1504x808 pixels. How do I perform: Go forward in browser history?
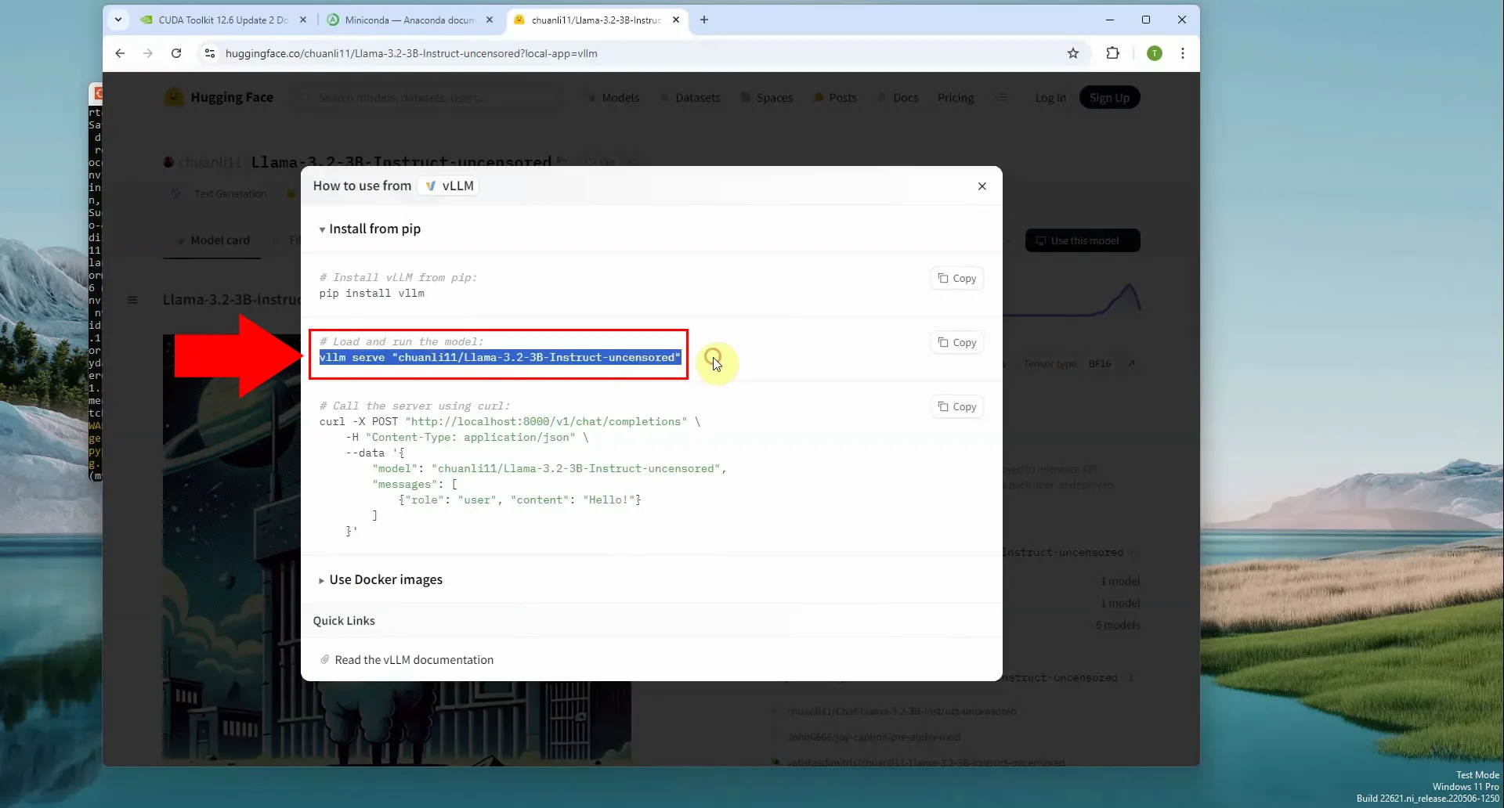147,53
